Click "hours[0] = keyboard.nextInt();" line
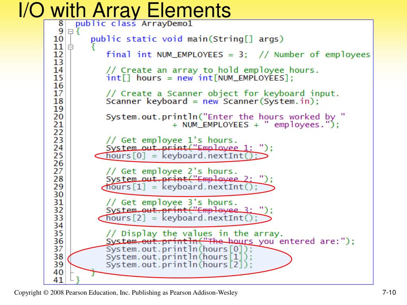Screen dimensions: 407x305 click(x=182, y=156)
